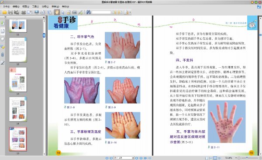Select the page 13 thumbnail in the sidebar
The height and width of the screenshot is (160, 262).
18,80
